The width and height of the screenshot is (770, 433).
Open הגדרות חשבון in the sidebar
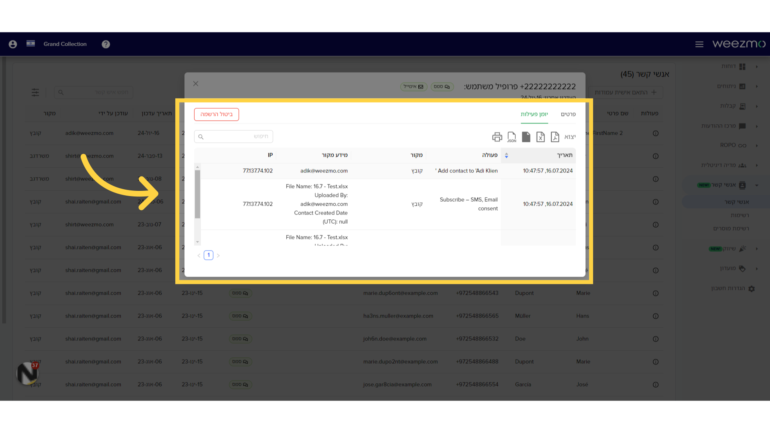(728, 288)
